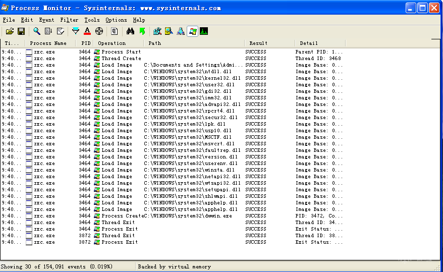Screen dimensions: 443x272
Task: Select the rpcrt4.dll Load Image row
Action: tap(173, 111)
